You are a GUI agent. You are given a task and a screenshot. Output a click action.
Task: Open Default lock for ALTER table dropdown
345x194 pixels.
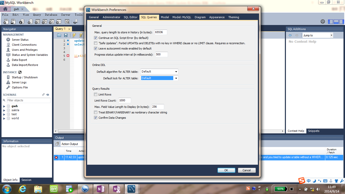click(159, 78)
